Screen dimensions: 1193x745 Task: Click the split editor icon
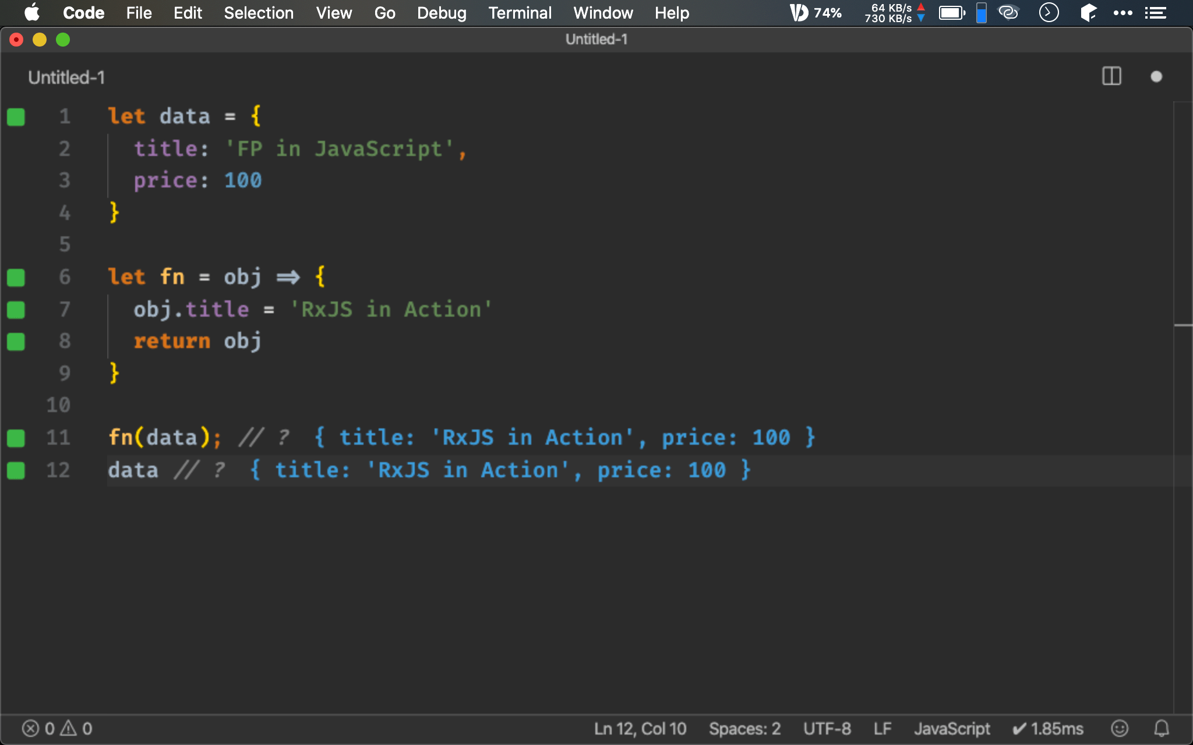(1111, 76)
